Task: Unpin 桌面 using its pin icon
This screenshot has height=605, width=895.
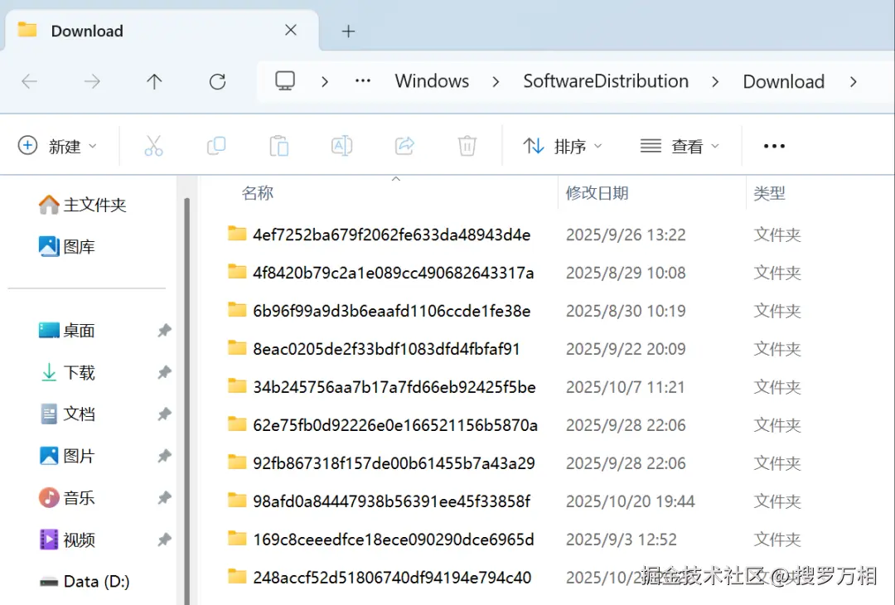Action: coord(164,330)
